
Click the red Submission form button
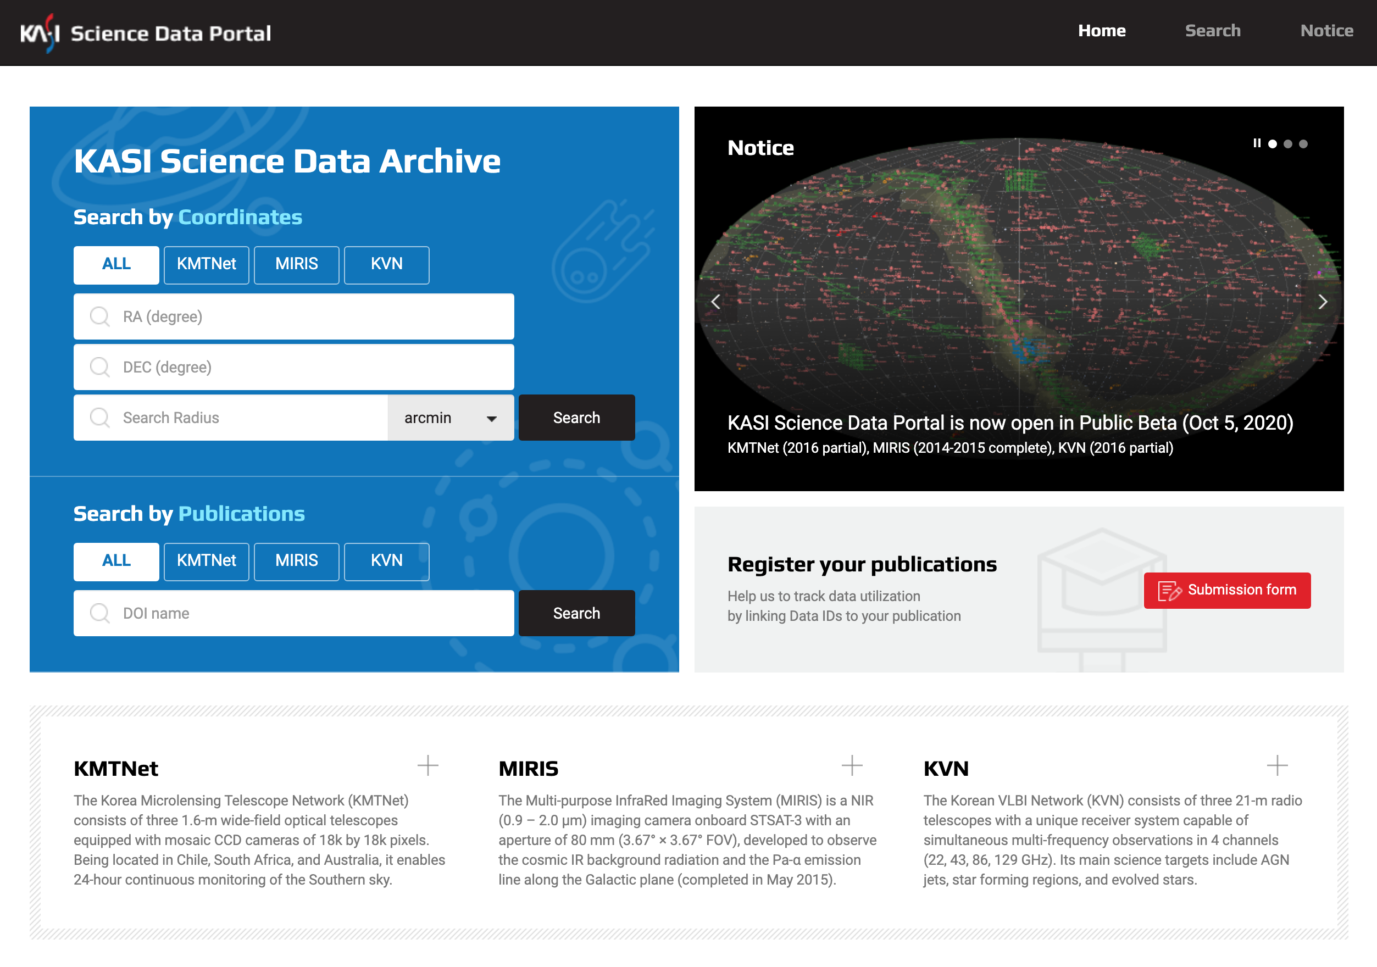coord(1226,590)
